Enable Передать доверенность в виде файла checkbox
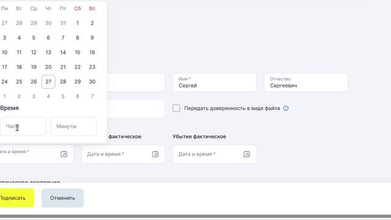Image resolution: width=391 pixels, height=220 pixels. [x=177, y=108]
